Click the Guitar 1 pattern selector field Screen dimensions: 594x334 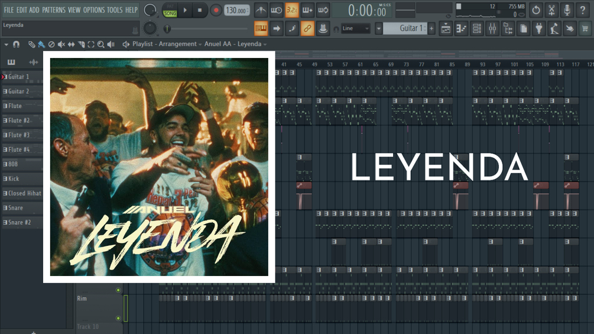click(405, 28)
